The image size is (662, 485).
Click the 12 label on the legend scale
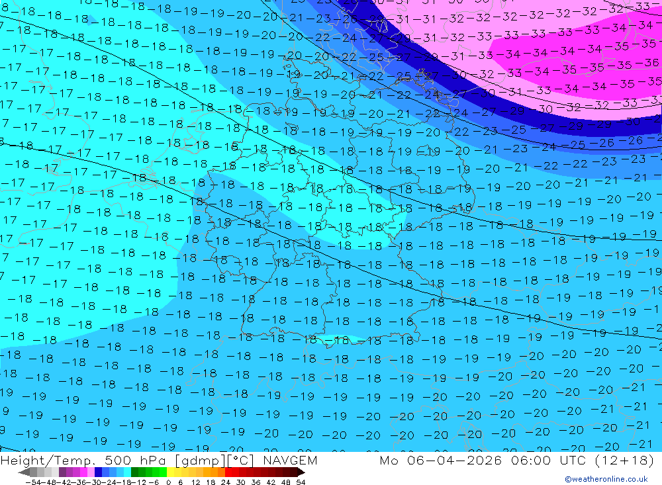point(195,482)
